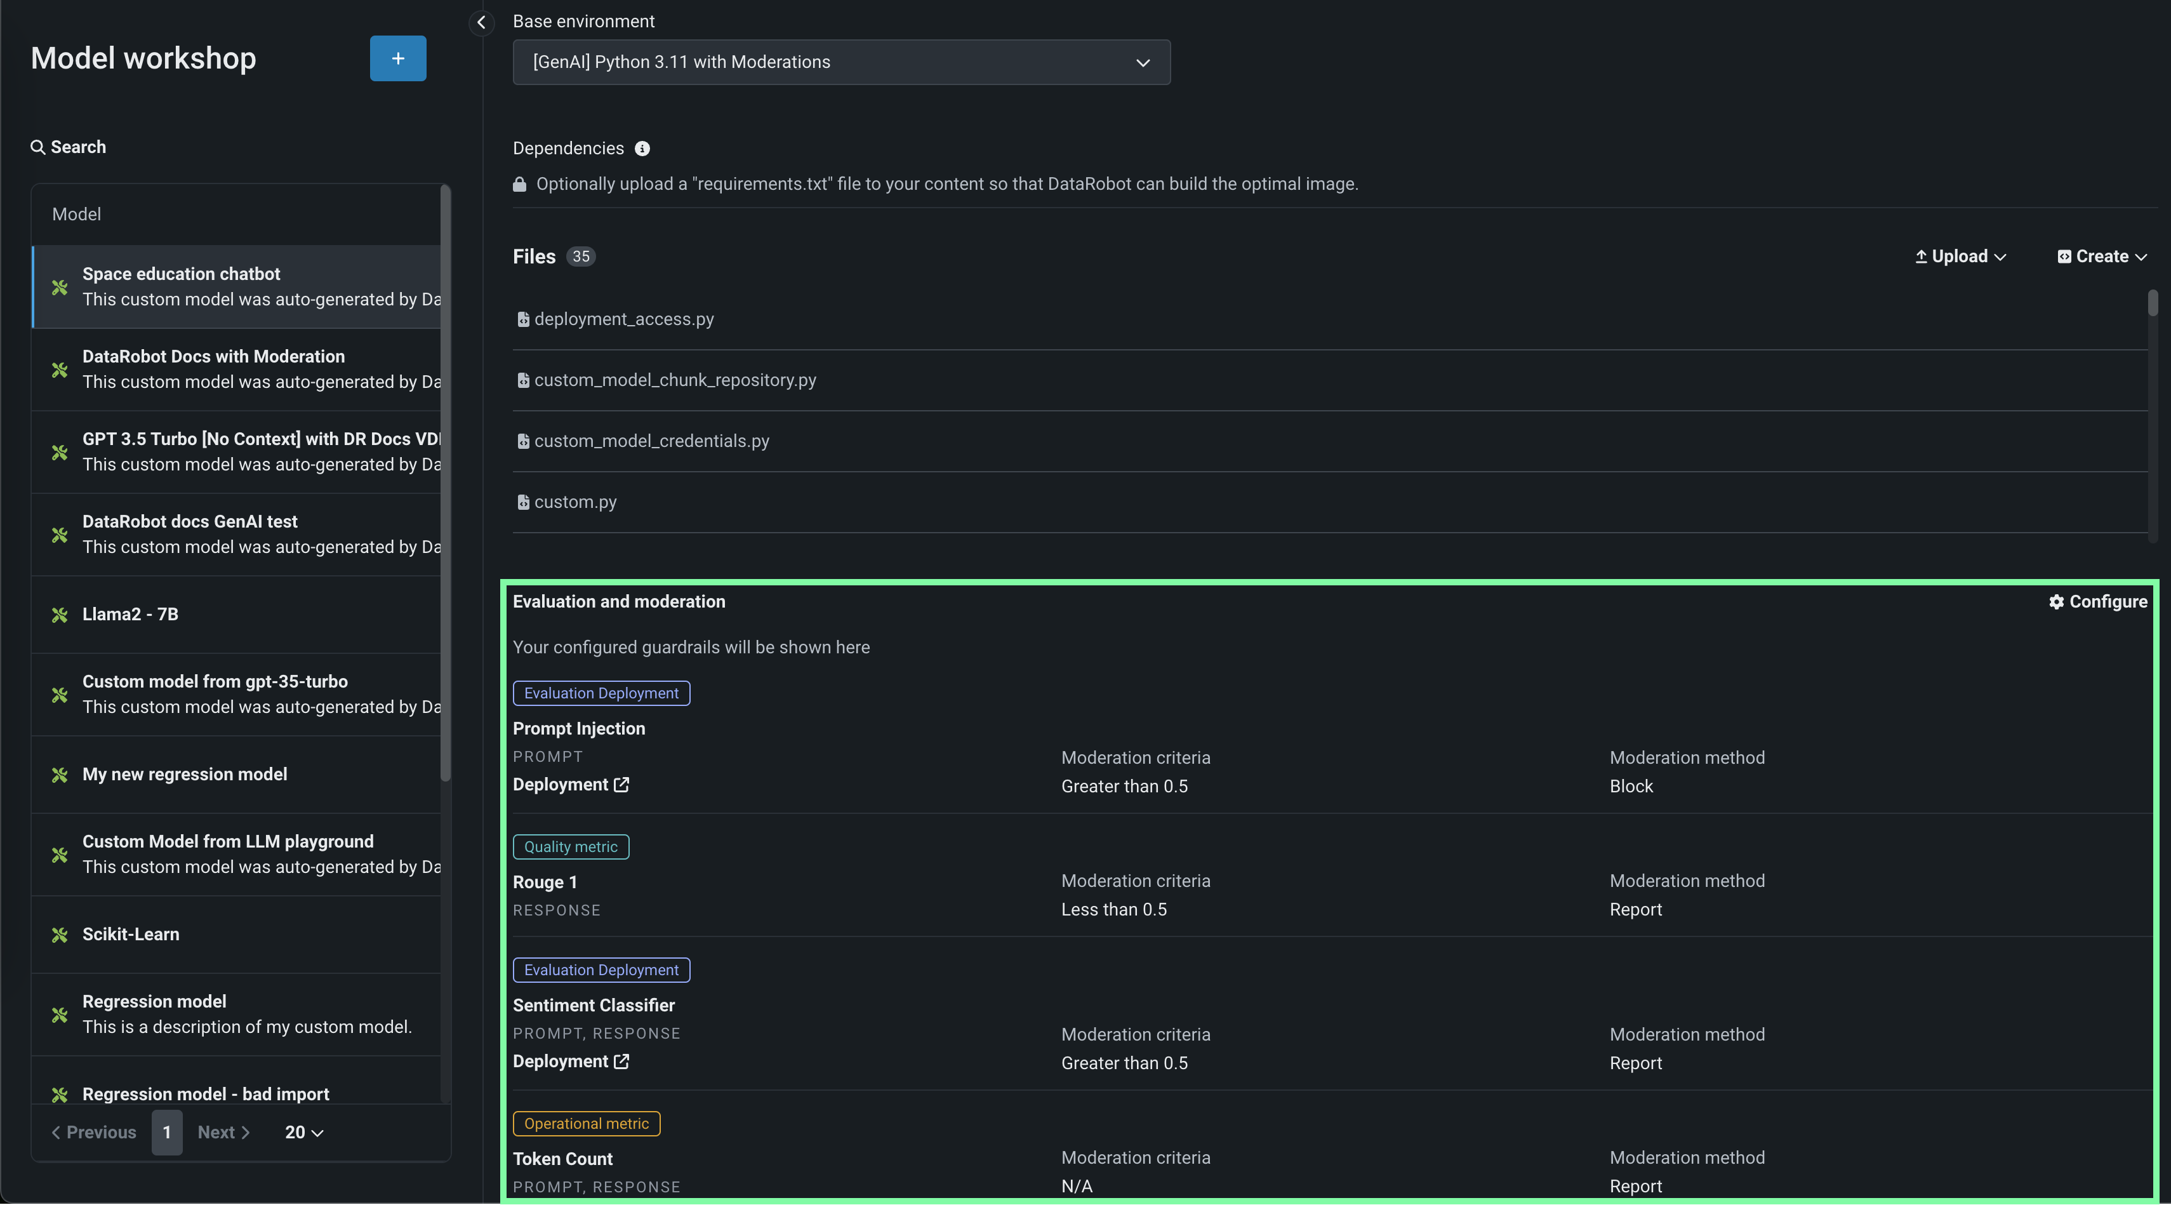The height and width of the screenshot is (1205, 2171).
Task: Click the Configure gear icon
Action: click(2056, 602)
